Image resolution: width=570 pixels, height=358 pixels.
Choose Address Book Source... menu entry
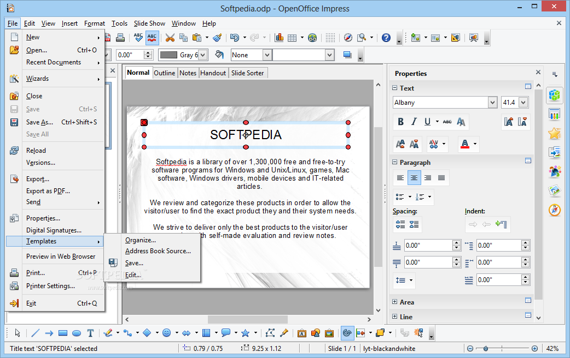[158, 251]
